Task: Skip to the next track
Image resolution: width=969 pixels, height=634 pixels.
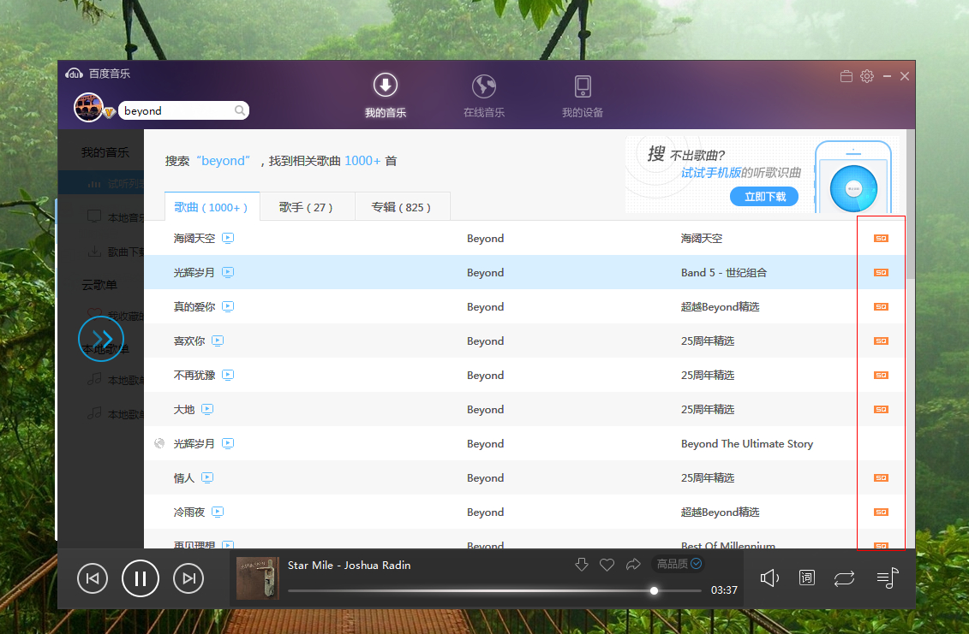Action: pyautogui.click(x=188, y=578)
